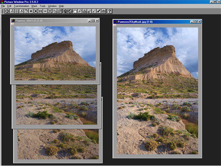Maximize the PawneexSkyMask.jpg window
The image size is (221, 166).
(x=195, y=22)
